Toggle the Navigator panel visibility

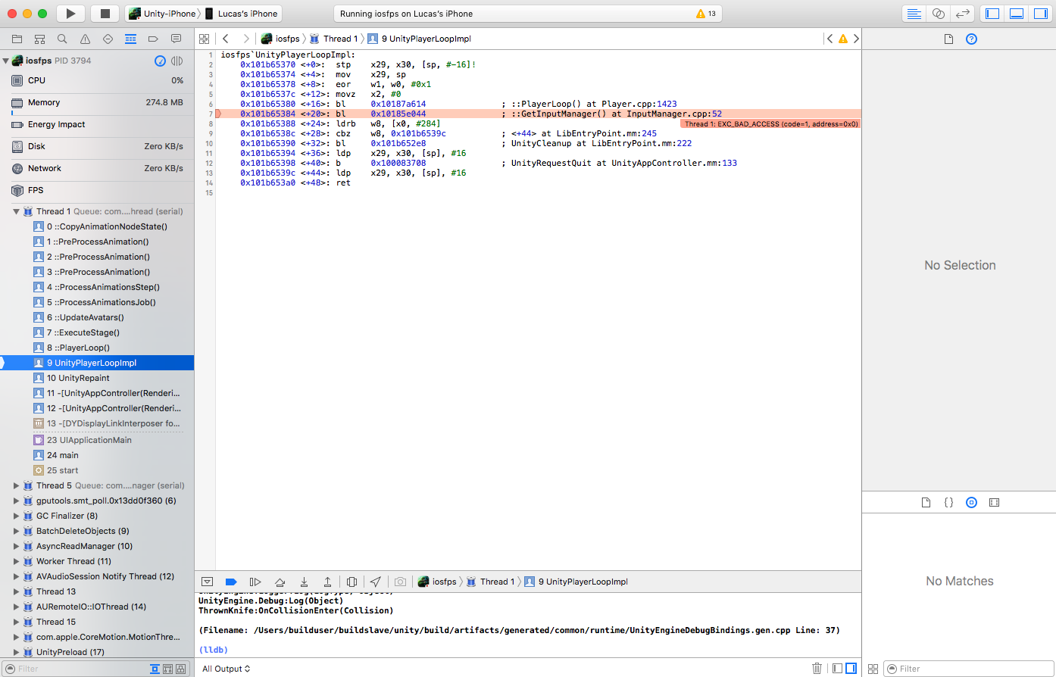992,14
